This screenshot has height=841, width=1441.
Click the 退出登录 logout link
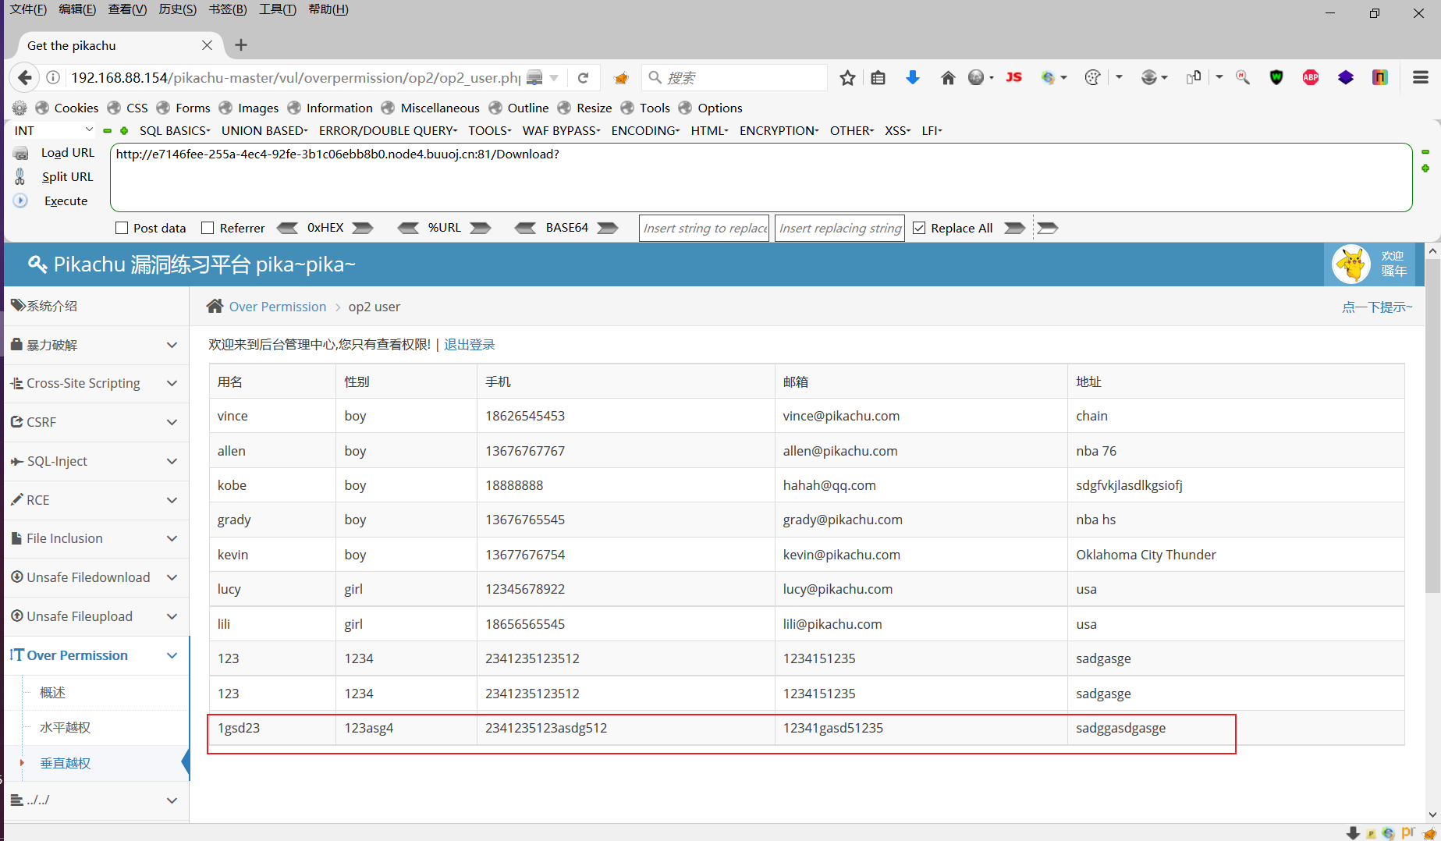(x=470, y=345)
